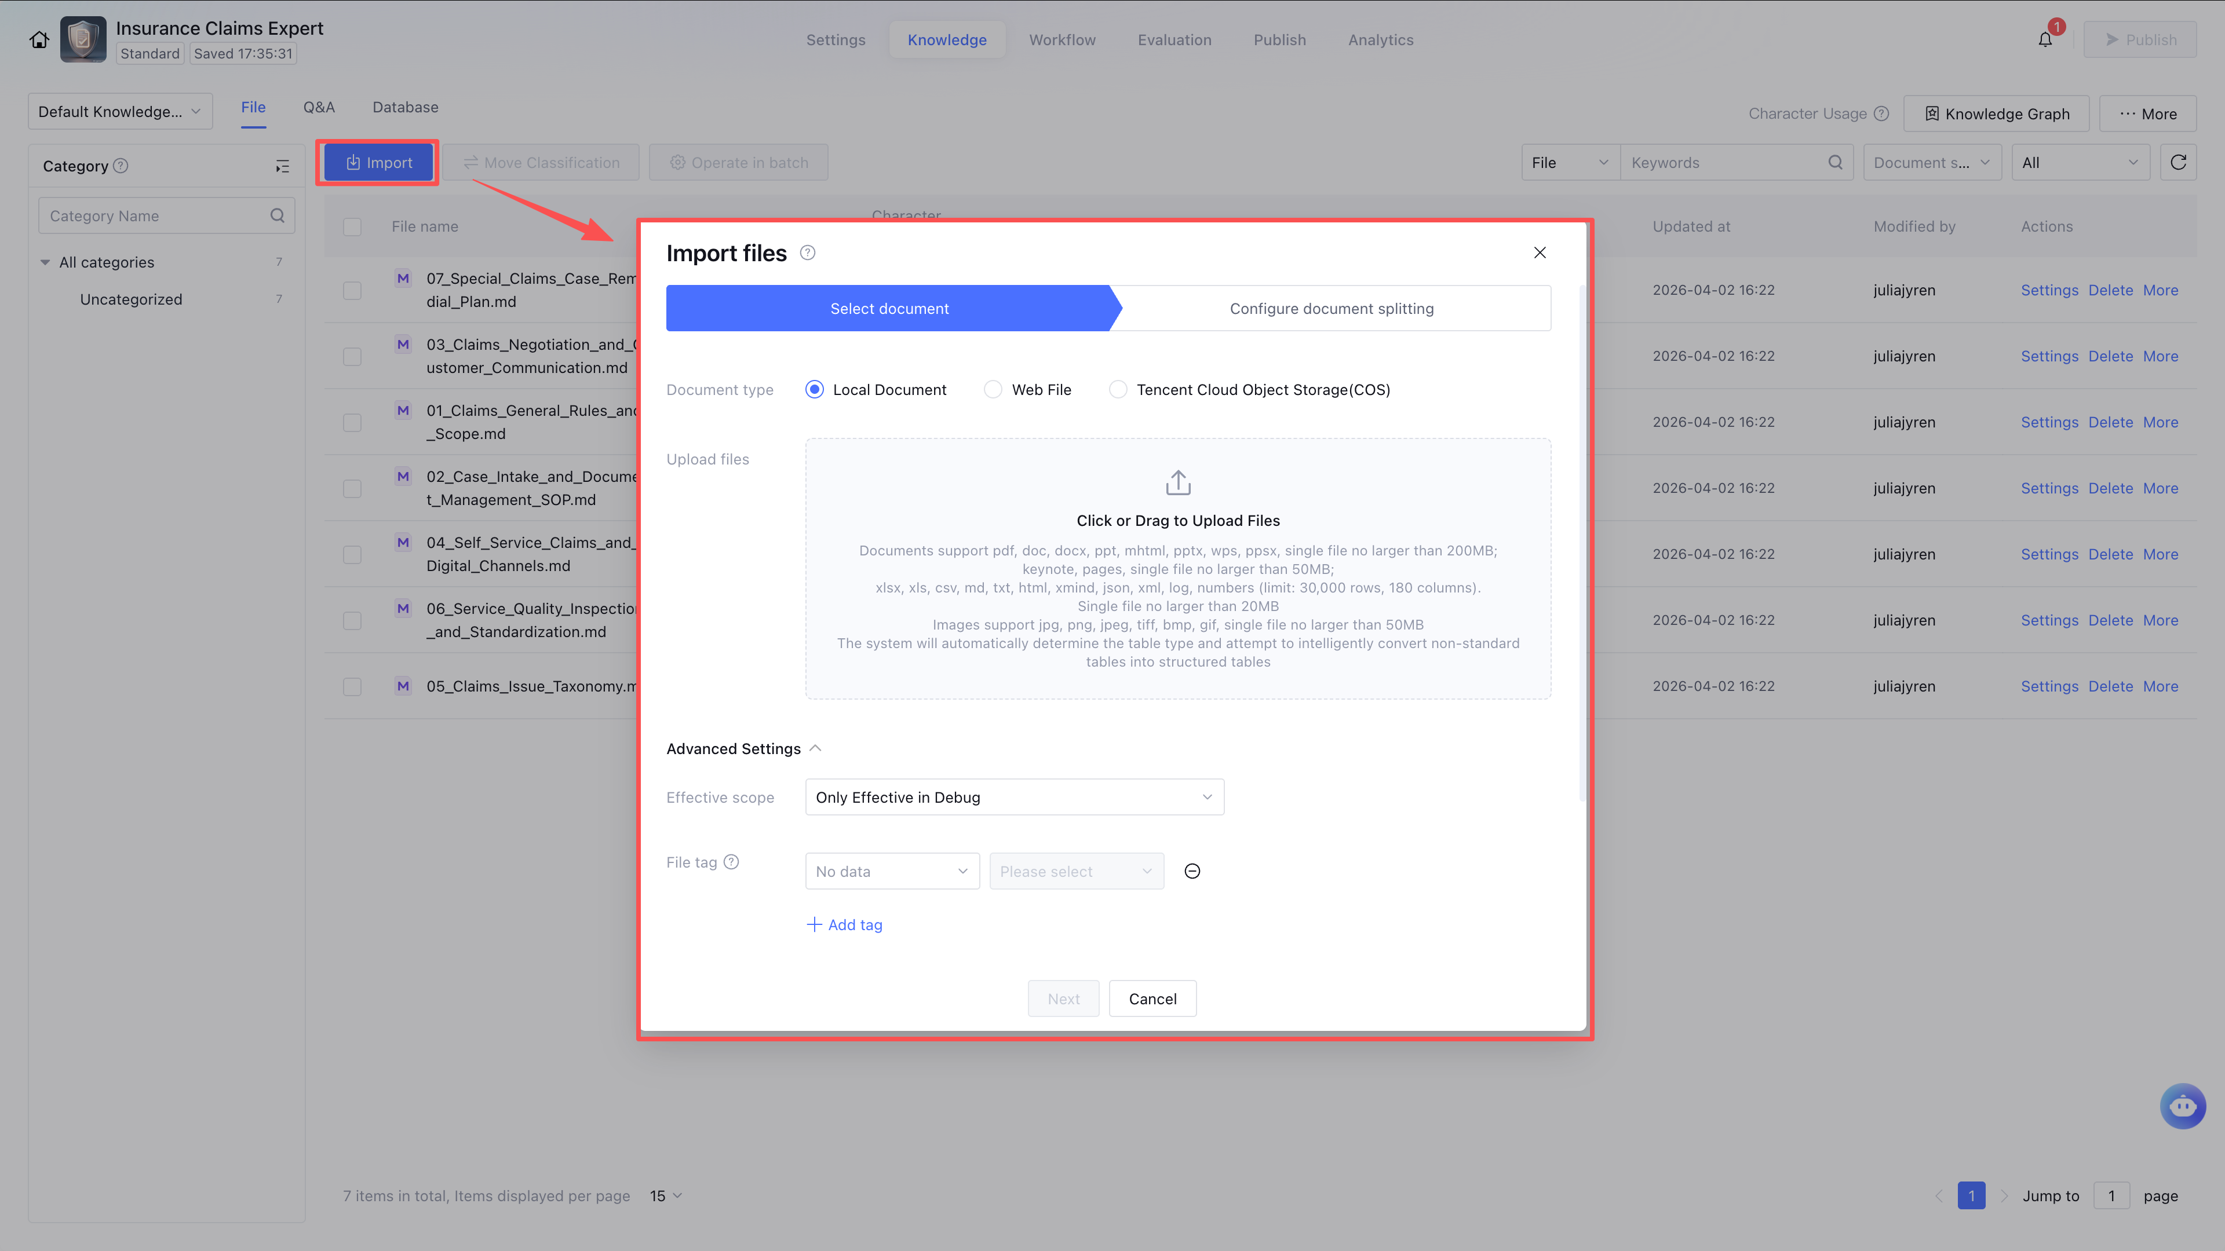Click the Import files help icon
This screenshot has height=1251, width=2225.
click(x=808, y=253)
